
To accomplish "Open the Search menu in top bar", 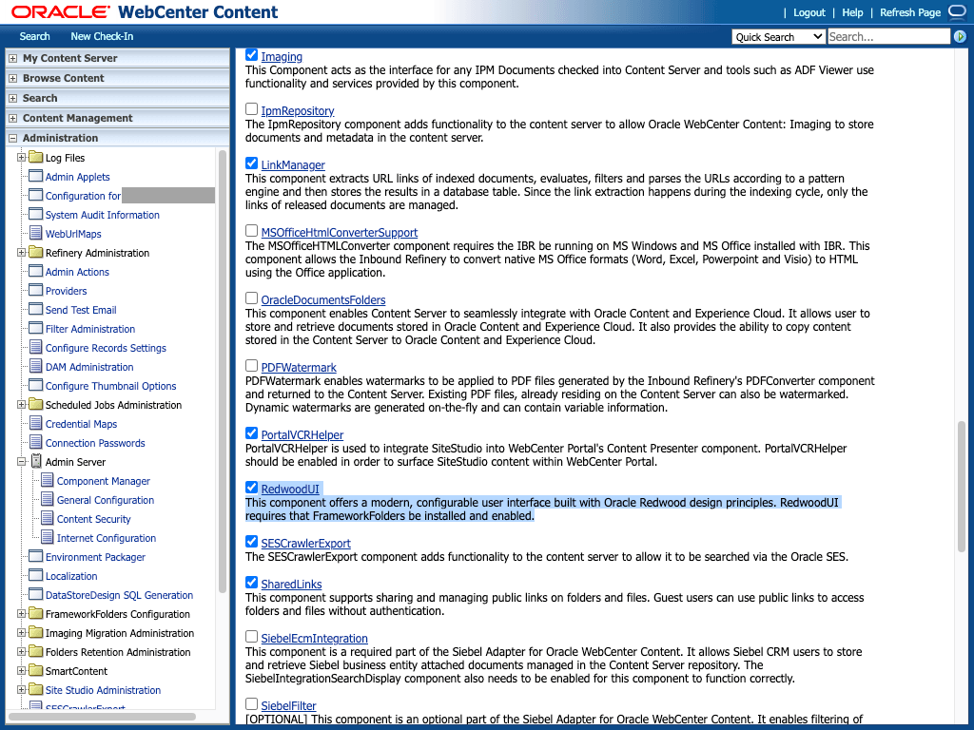I will pos(34,36).
